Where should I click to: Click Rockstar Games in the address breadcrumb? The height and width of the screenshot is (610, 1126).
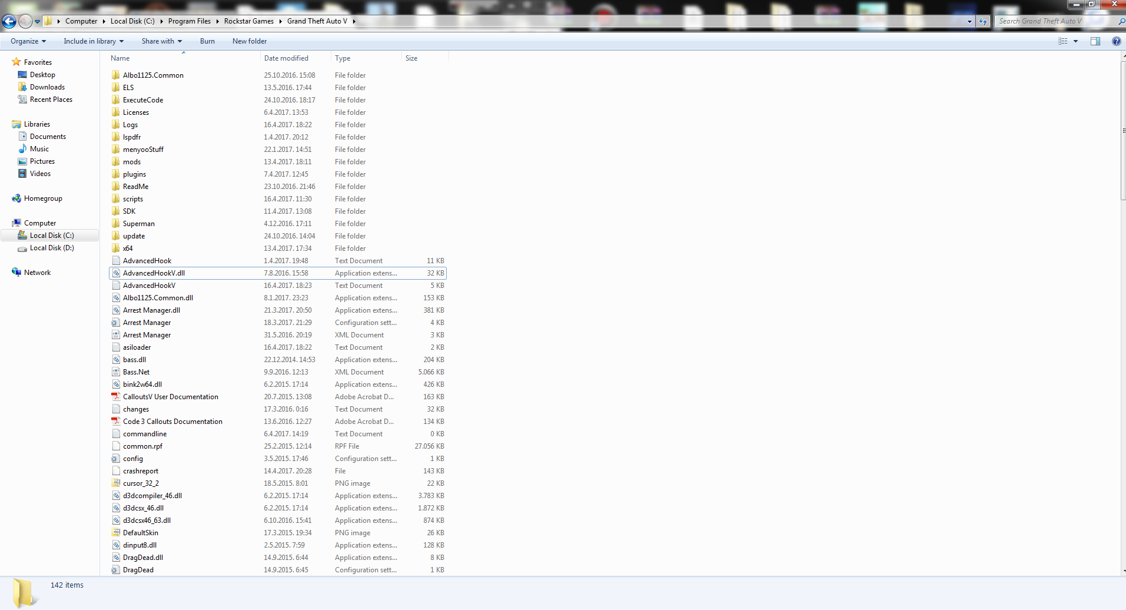coord(249,21)
